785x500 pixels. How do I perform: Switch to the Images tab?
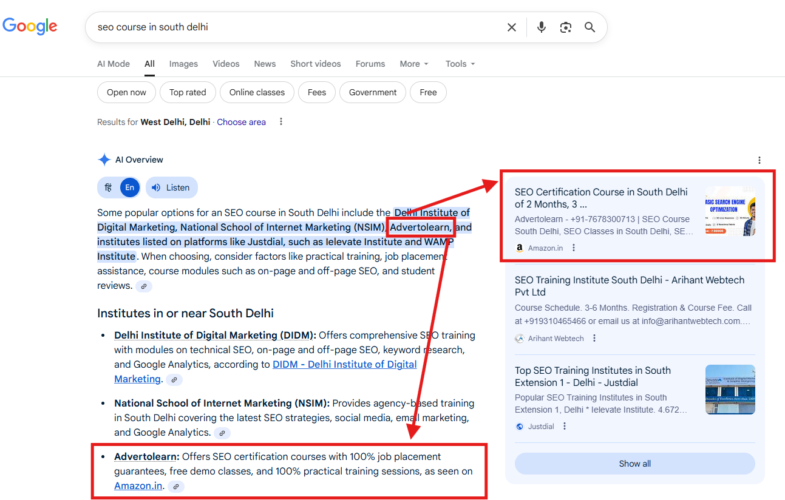pos(183,64)
